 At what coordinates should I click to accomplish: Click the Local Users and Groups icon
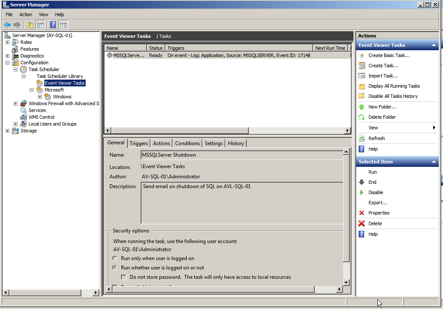point(23,124)
